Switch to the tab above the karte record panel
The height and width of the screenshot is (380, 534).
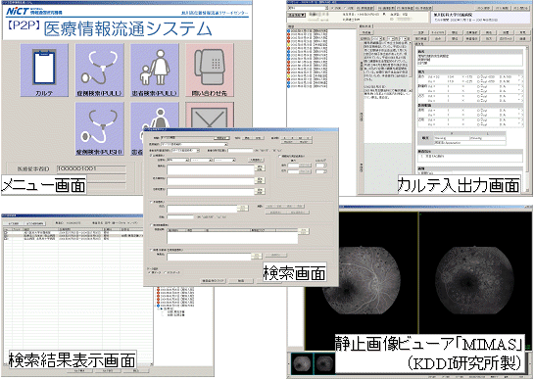point(365,26)
